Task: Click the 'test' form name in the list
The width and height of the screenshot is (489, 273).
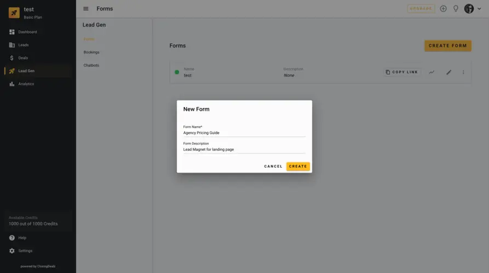Action: (187, 75)
